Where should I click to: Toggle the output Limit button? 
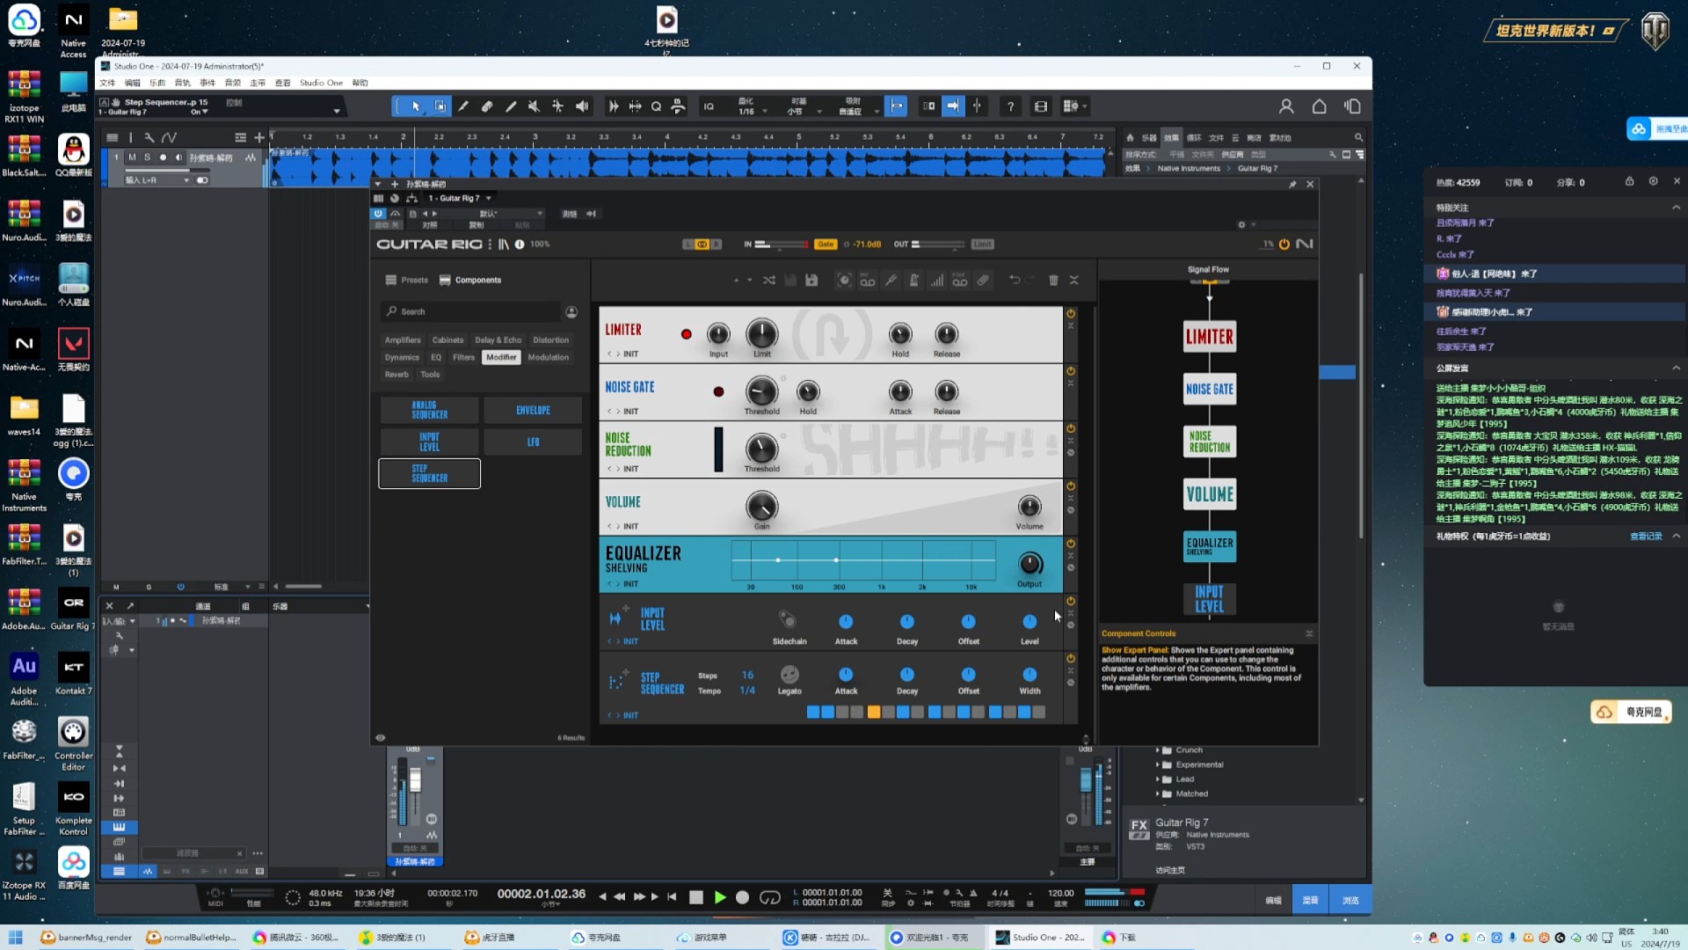click(x=982, y=245)
